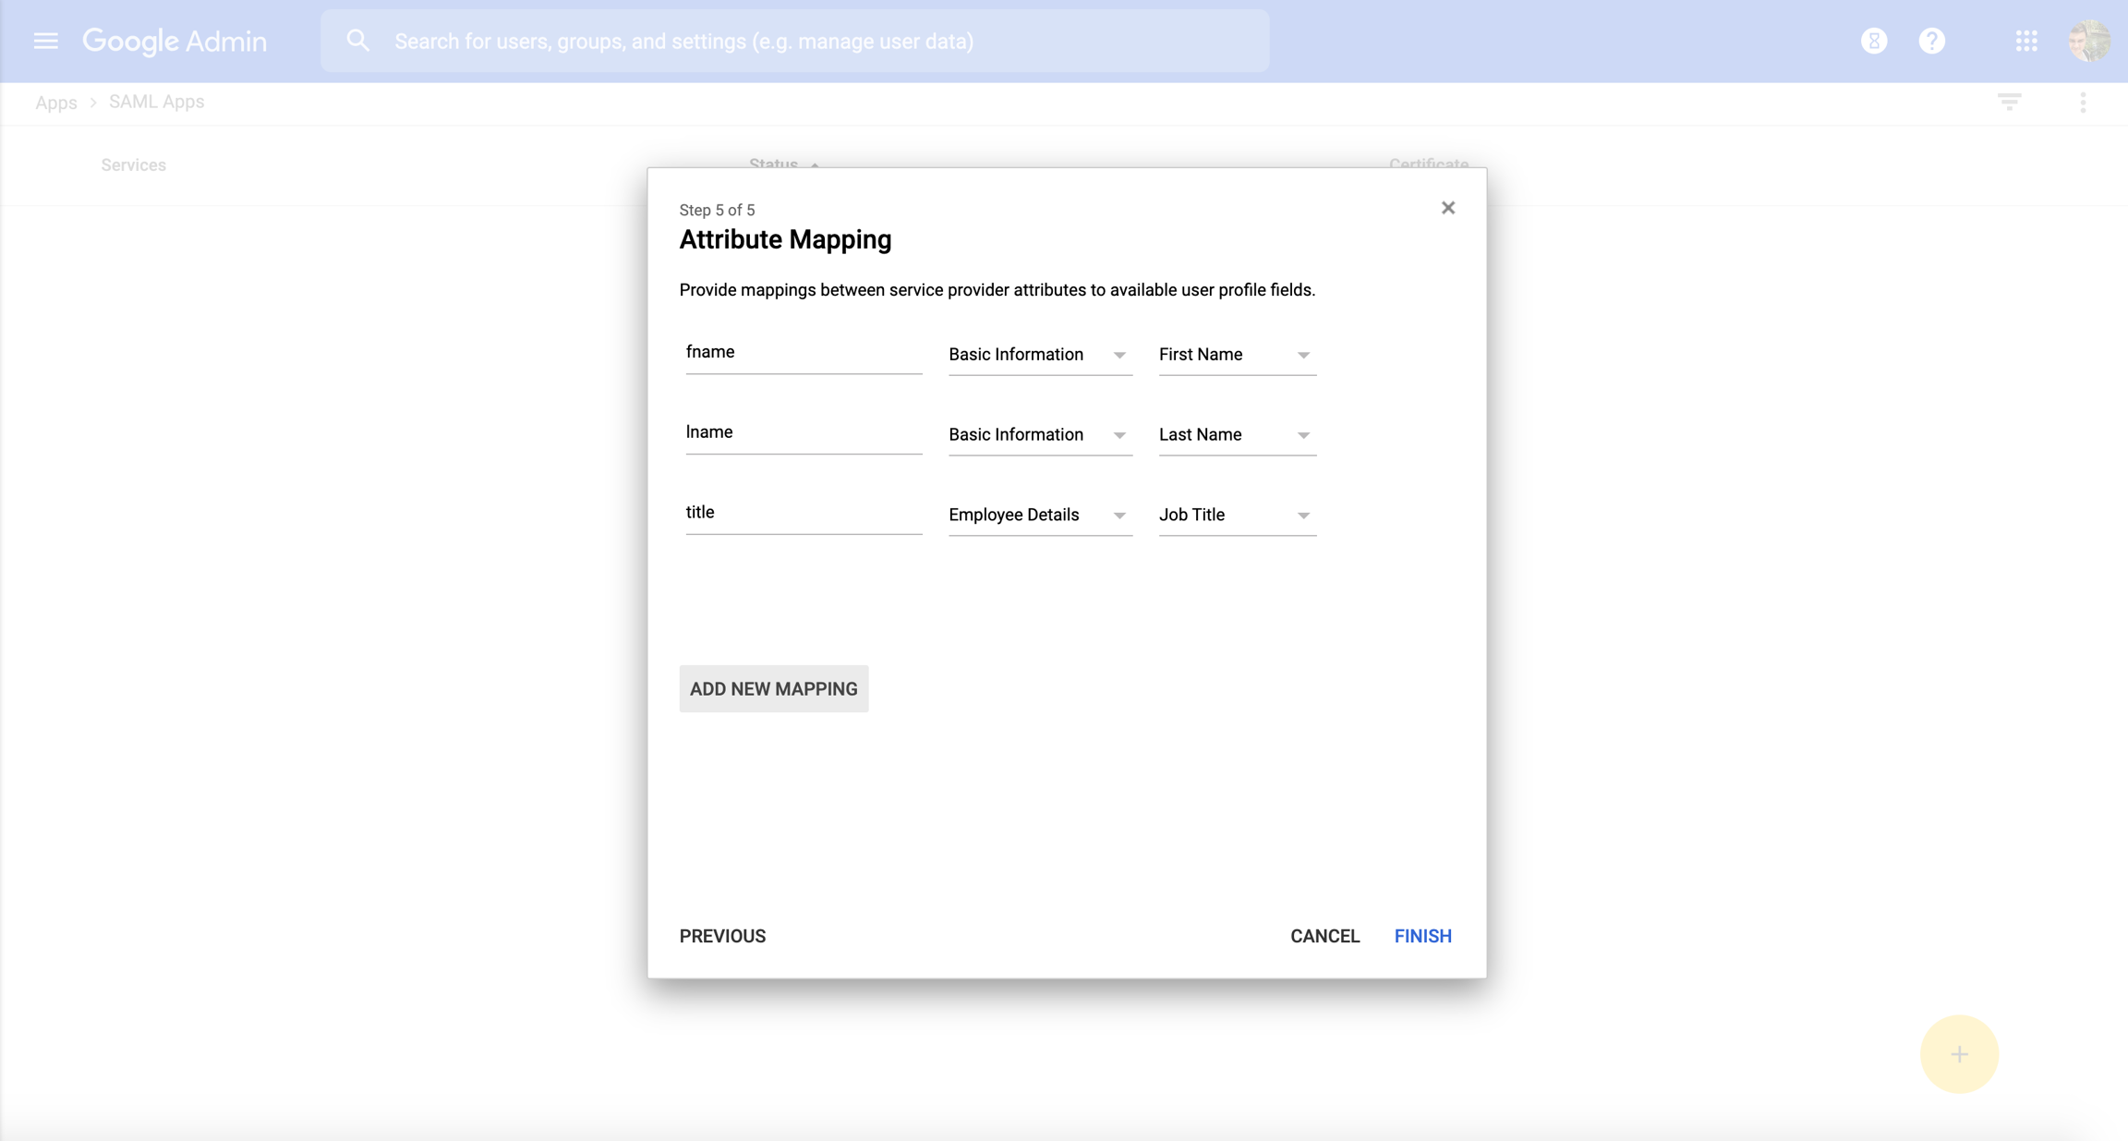Go back with the PREVIOUS button
Viewport: 2128px width, 1141px height.
click(722, 936)
